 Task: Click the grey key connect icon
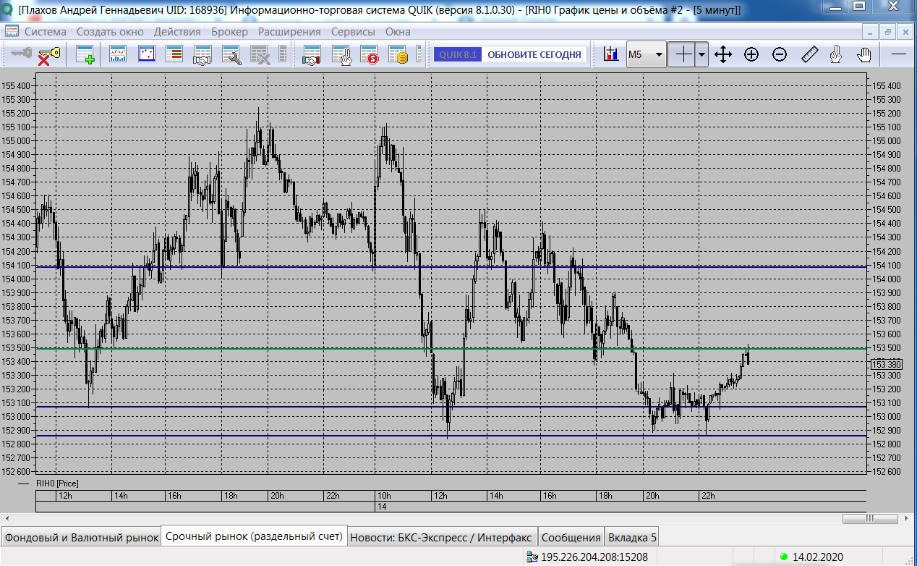21,55
